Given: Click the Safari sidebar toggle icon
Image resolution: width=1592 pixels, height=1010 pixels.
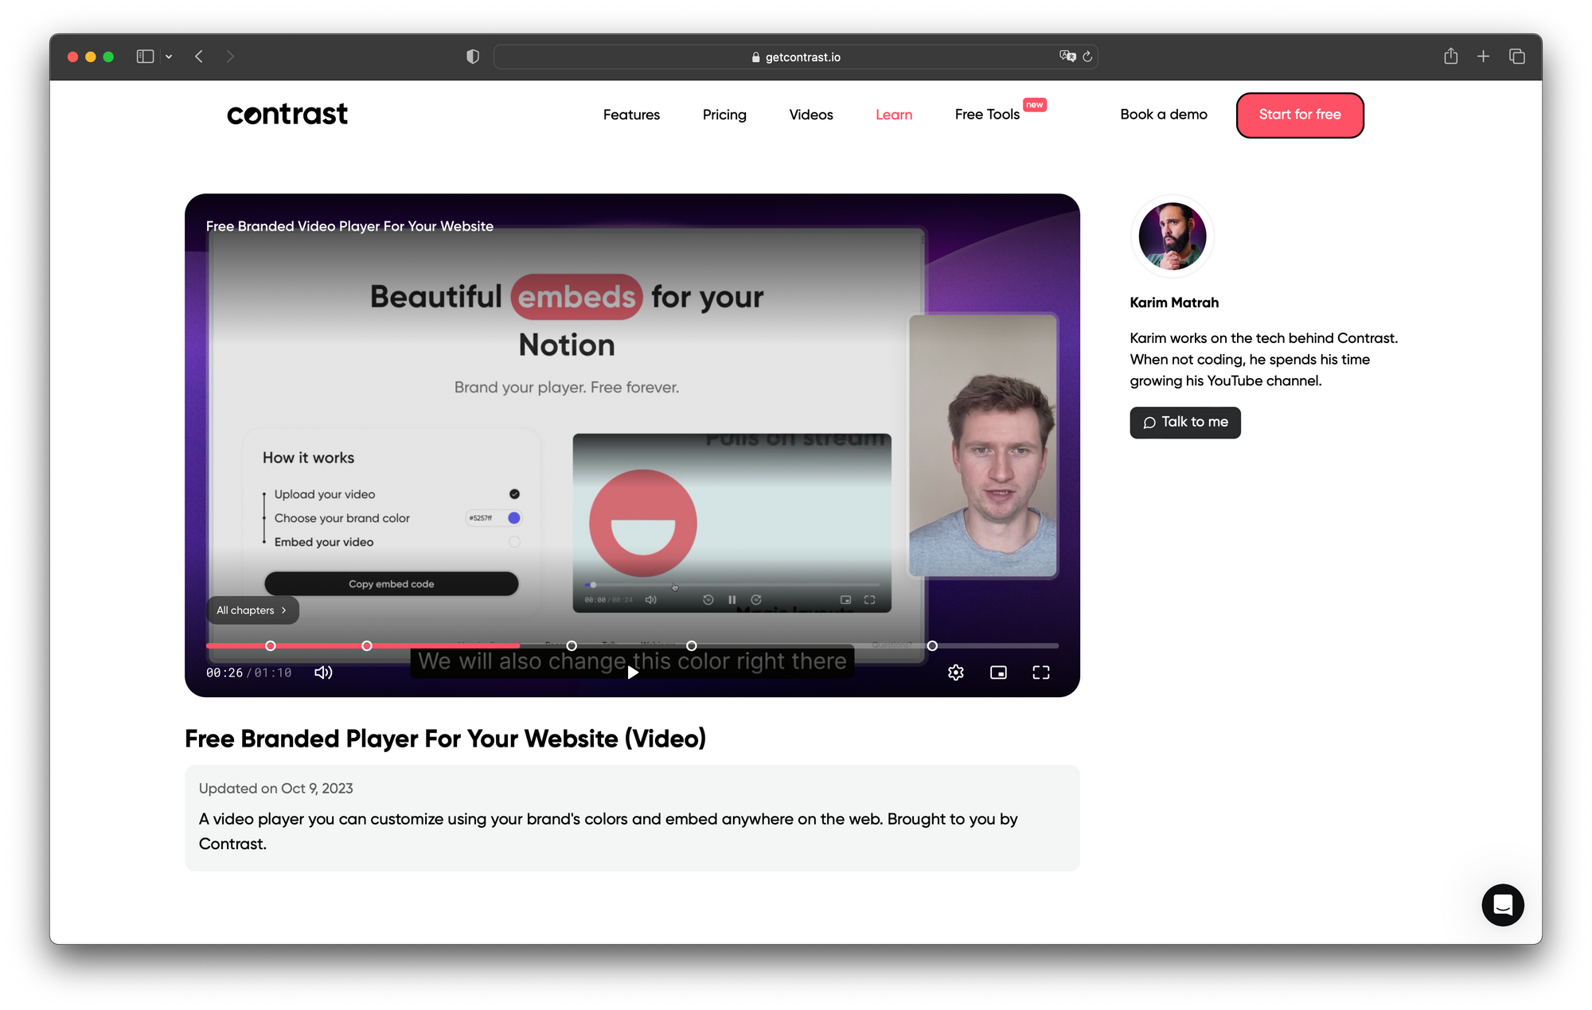Looking at the screenshot, I should click(x=145, y=57).
